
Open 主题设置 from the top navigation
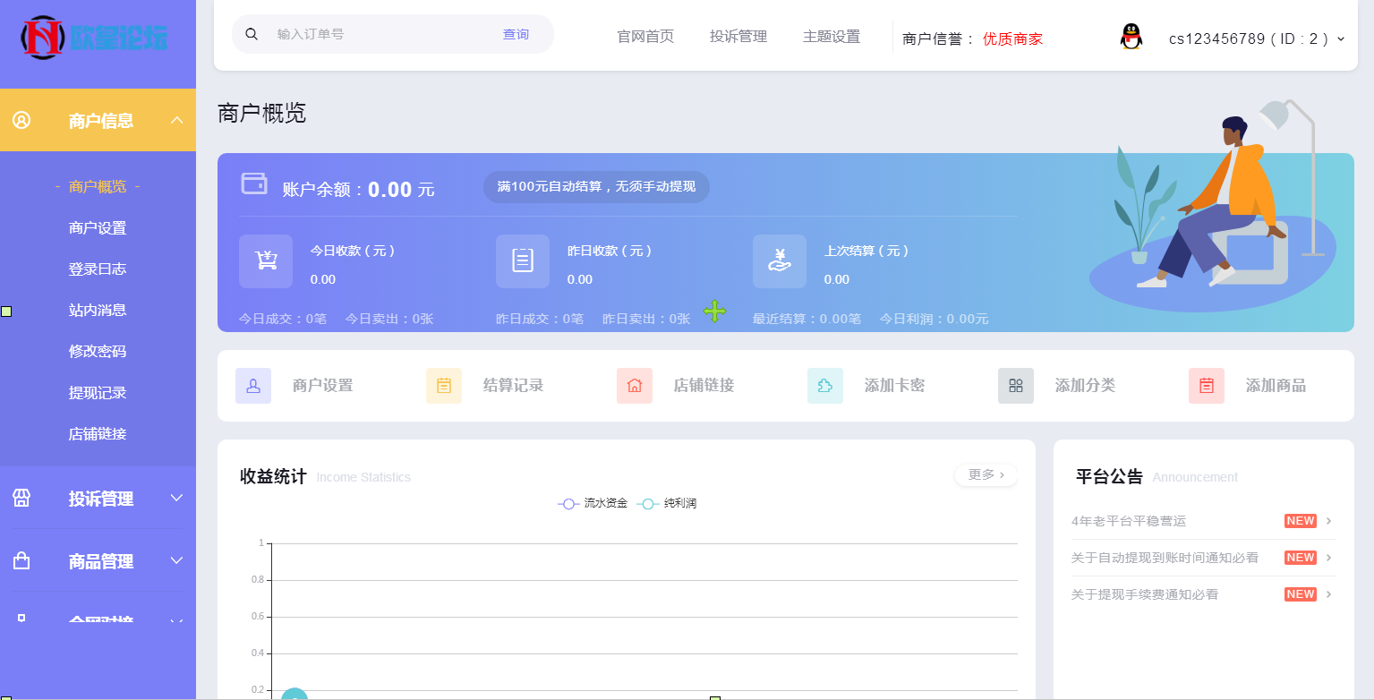coord(832,37)
